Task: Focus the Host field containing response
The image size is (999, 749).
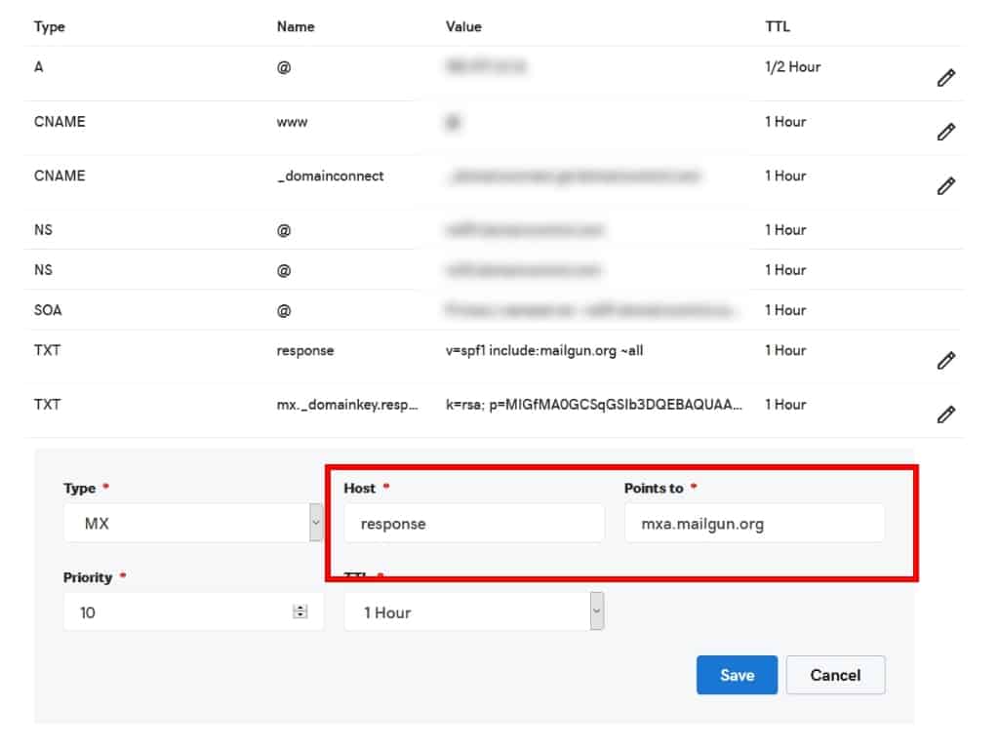Action: [x=474, y=524]
